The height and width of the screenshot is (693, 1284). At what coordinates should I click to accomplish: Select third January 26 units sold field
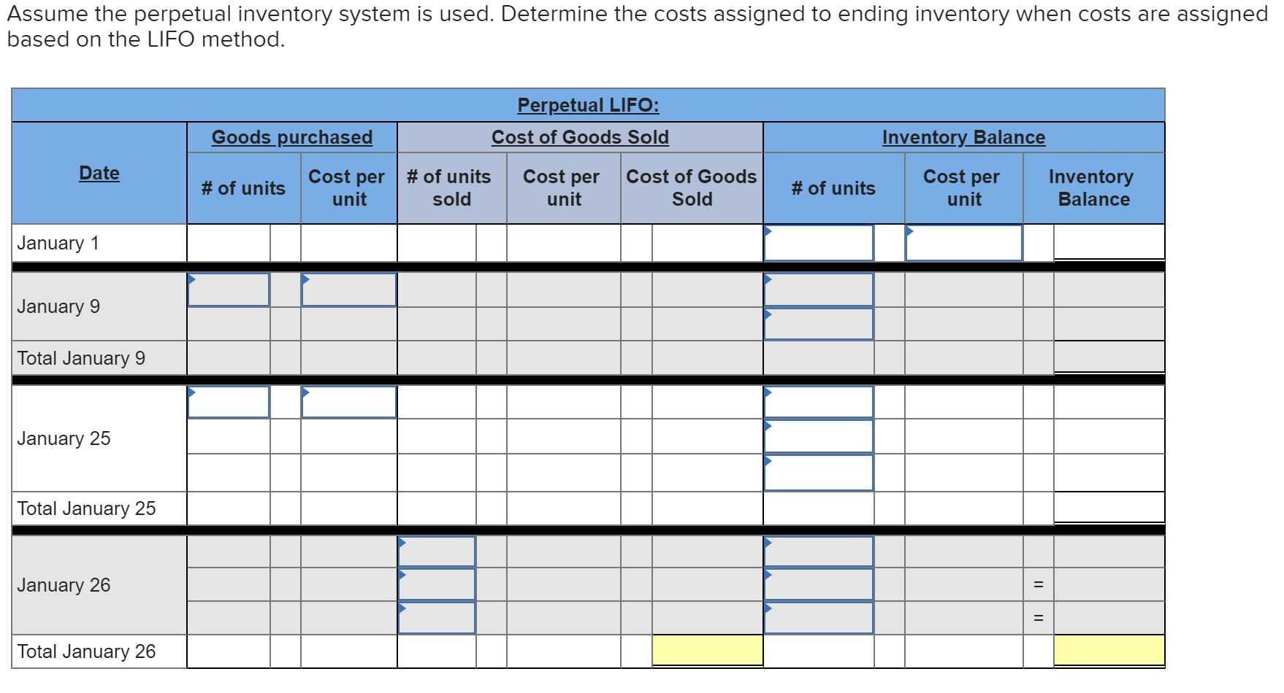[x=437, y=618]
